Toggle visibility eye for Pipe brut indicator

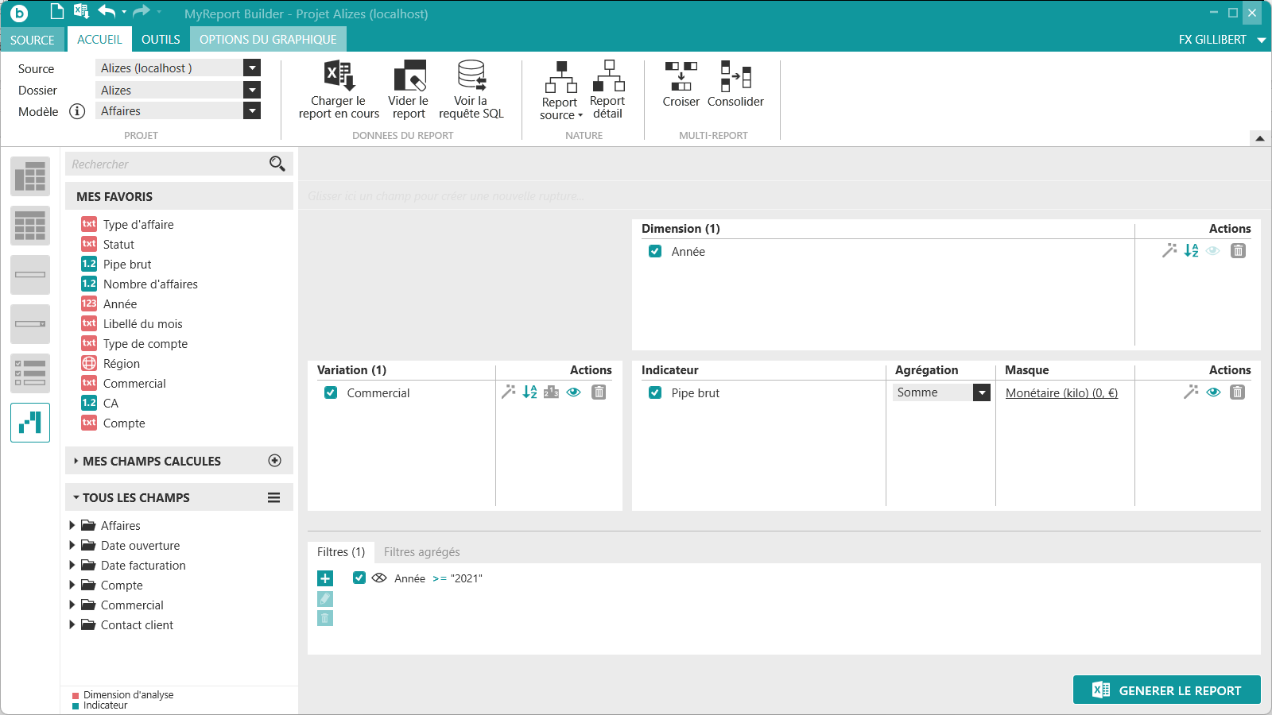1213,392
